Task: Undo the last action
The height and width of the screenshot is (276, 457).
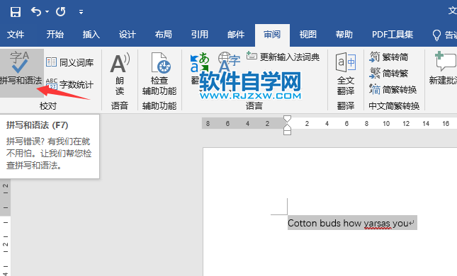Action: (36, 11)
